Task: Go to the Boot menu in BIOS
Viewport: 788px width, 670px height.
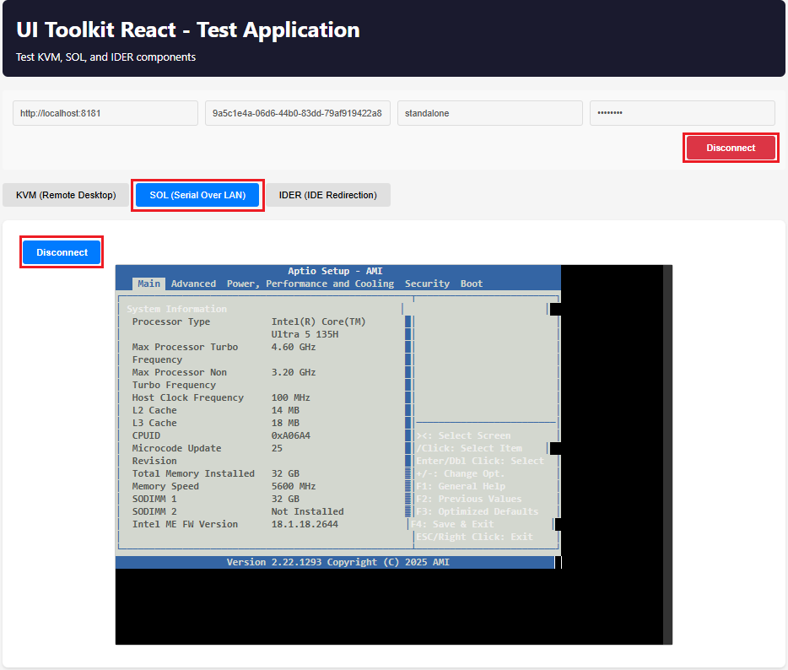Action: click(472, 284)
